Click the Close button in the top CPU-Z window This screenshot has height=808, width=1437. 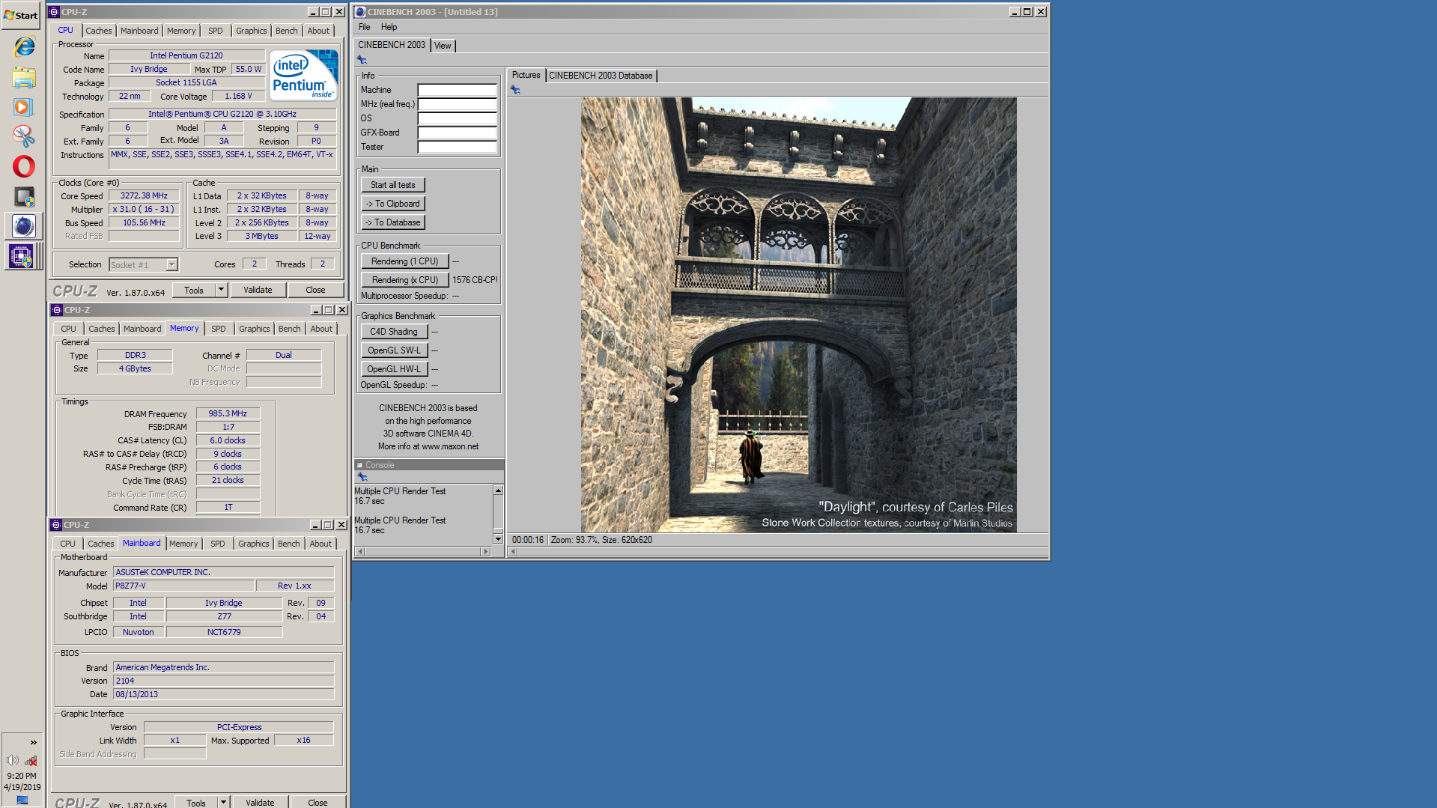pyautogui.click(x=315, y=290)
